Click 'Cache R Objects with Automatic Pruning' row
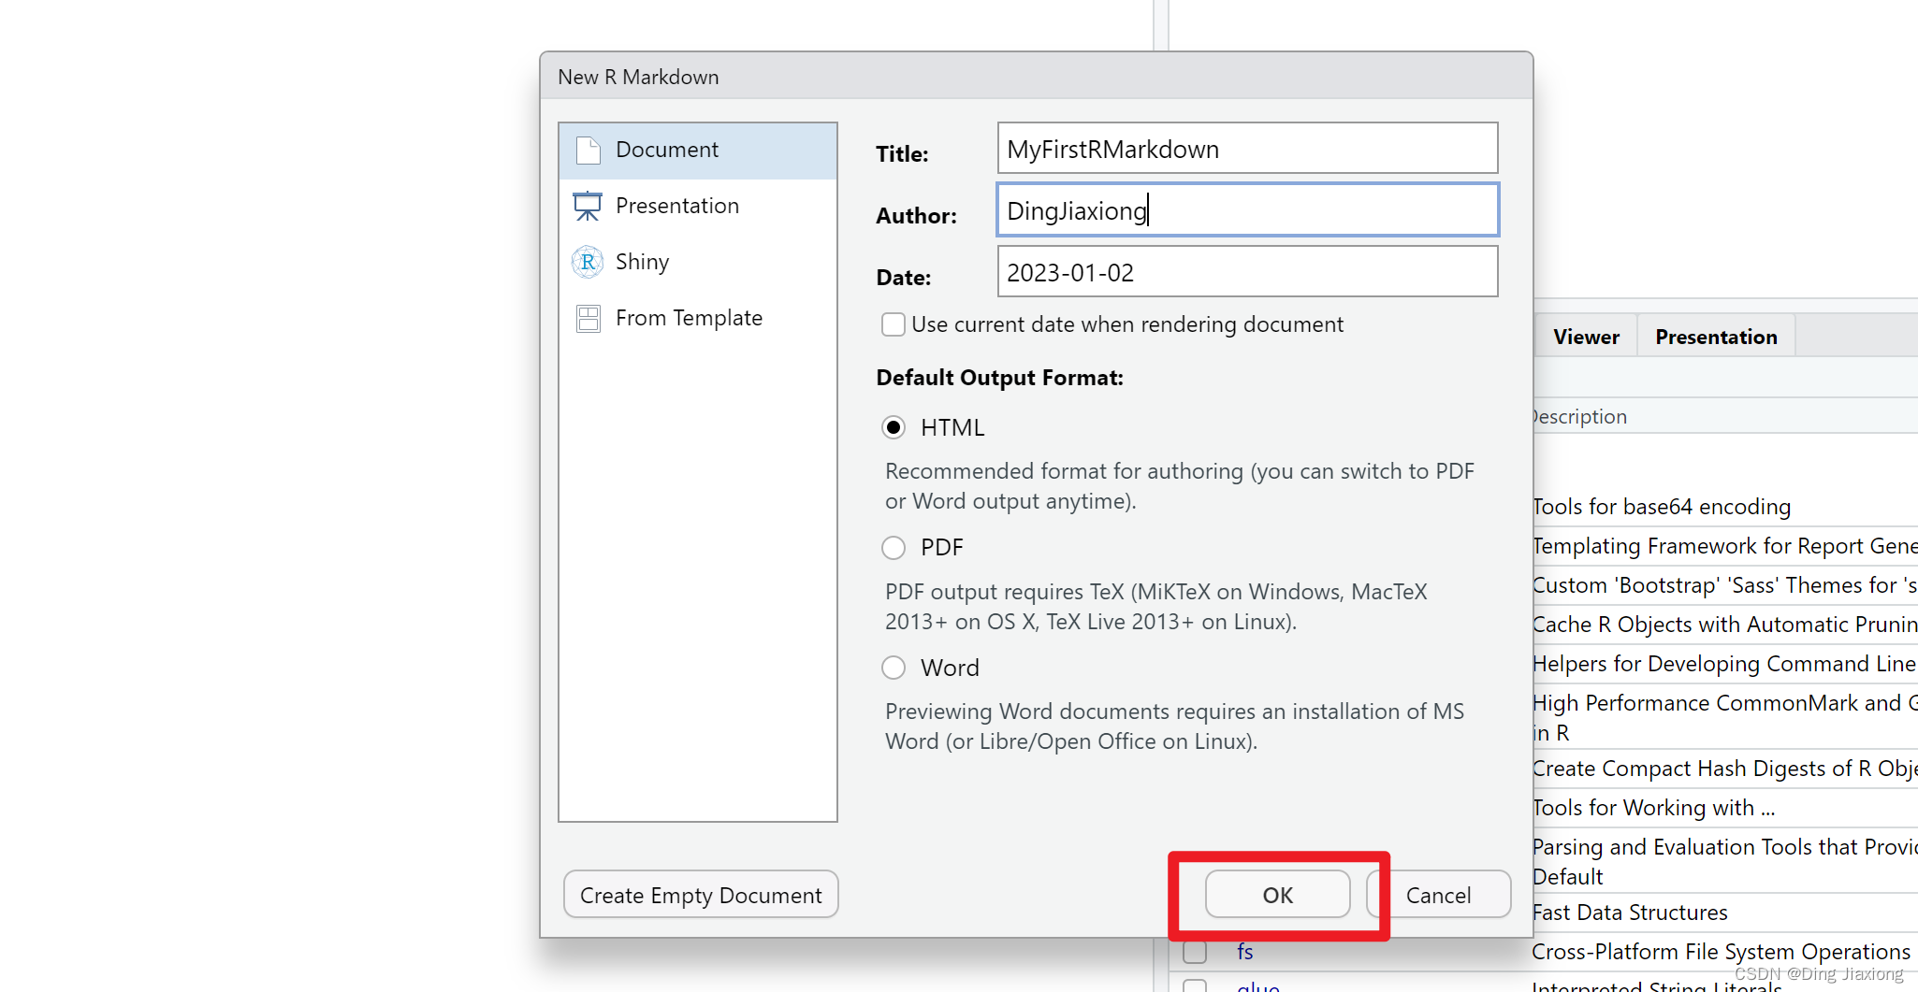Viewport: 1918px width, 992px height. pyautogui.click(x=1725, y=625)
